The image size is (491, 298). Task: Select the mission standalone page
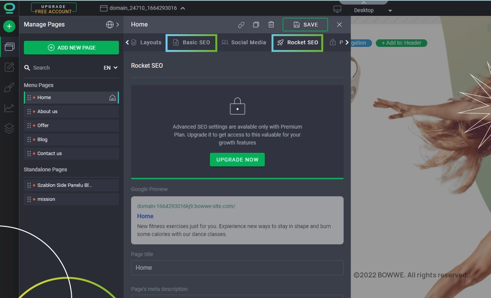(71, 199)
